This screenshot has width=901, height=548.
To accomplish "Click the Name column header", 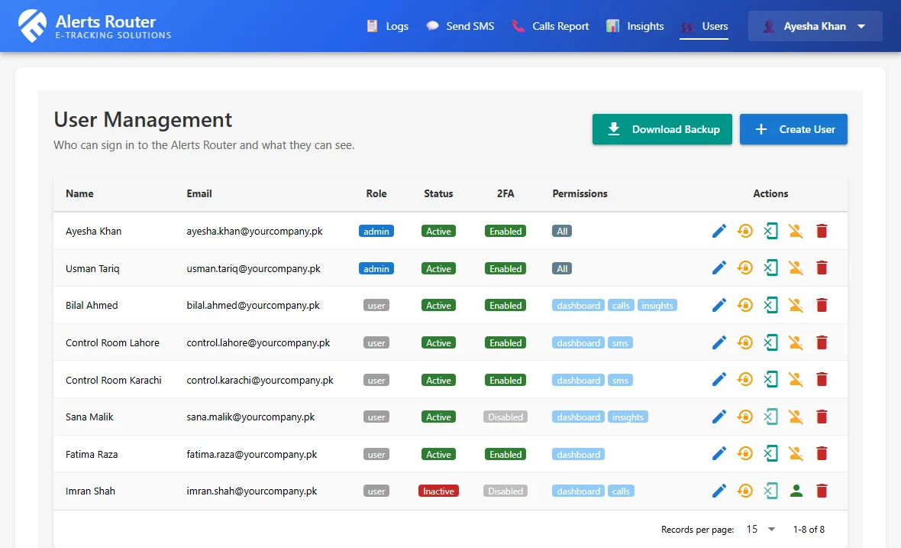I will point(79,194).
